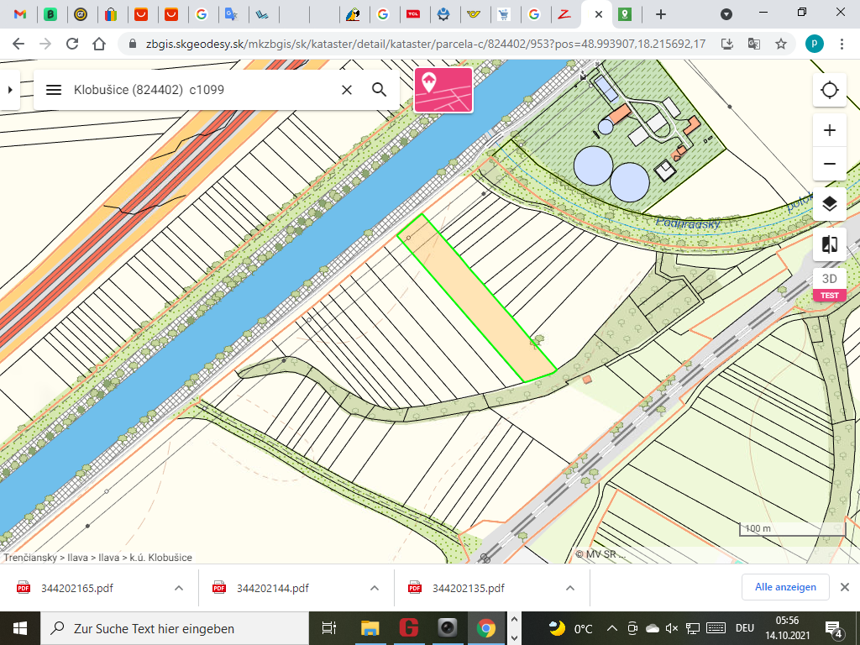860x645 pixels.
Task: Open the map compare split view tool
Action: pos(830,244)
